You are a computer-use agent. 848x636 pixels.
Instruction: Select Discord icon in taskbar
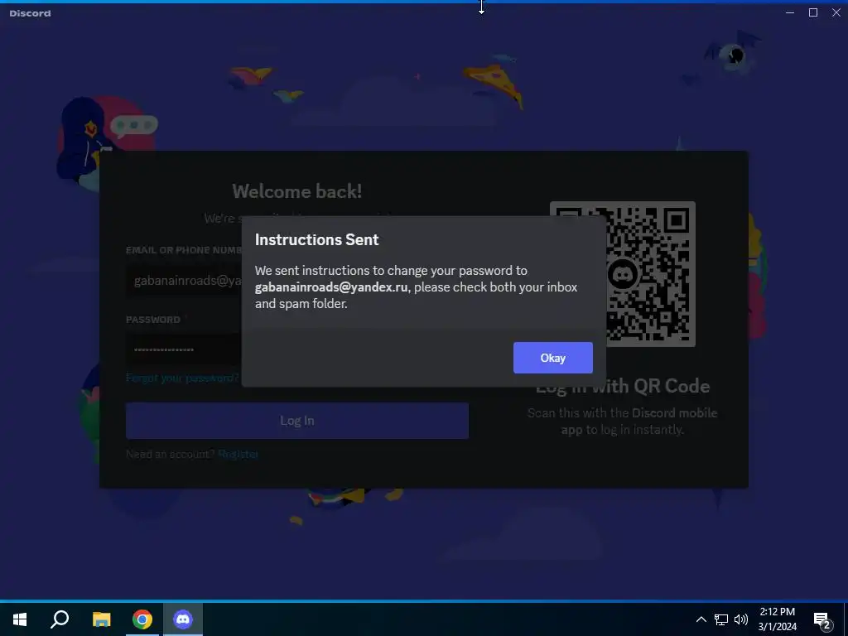(183, 619)
